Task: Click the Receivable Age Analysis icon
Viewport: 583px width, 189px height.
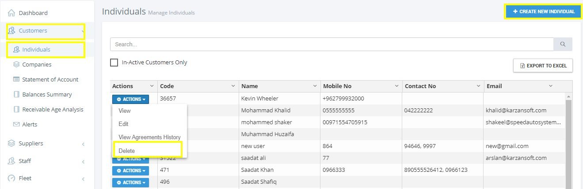Action: [16, 109]
